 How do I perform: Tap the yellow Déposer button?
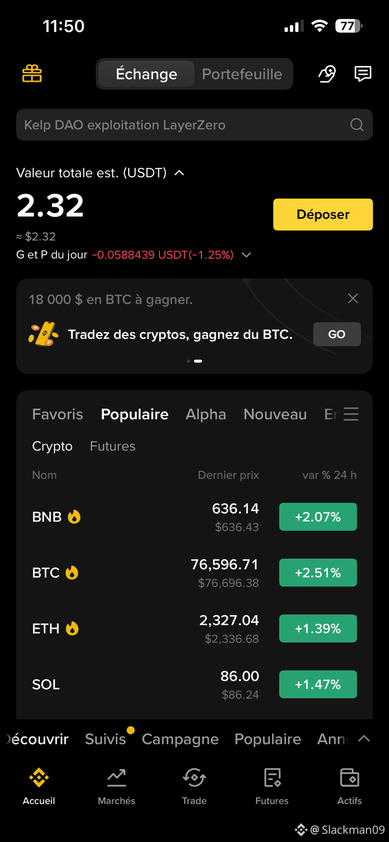[323, 214]
